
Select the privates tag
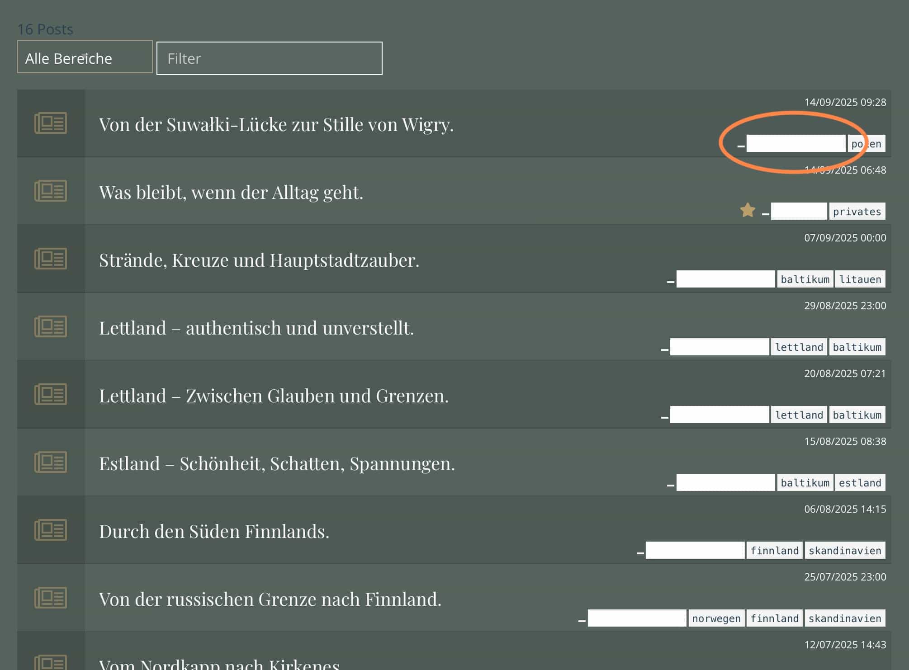857,211
